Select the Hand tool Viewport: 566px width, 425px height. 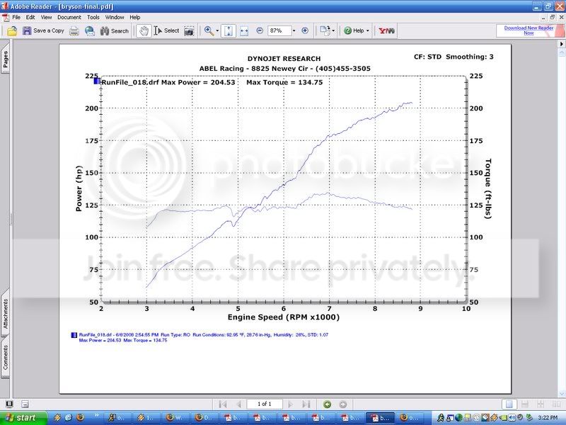(143, 30)
